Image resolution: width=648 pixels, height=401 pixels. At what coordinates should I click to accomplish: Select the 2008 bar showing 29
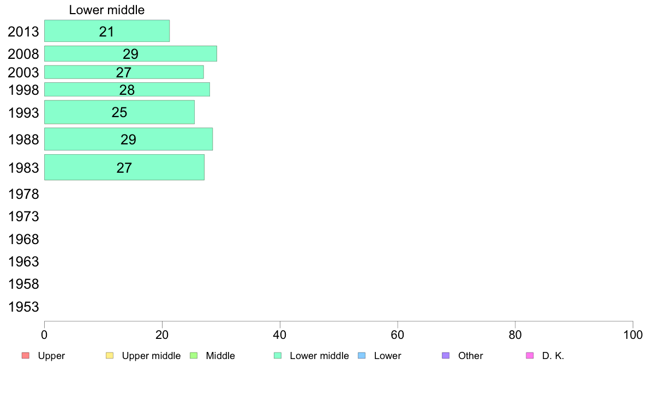[130, 54]
